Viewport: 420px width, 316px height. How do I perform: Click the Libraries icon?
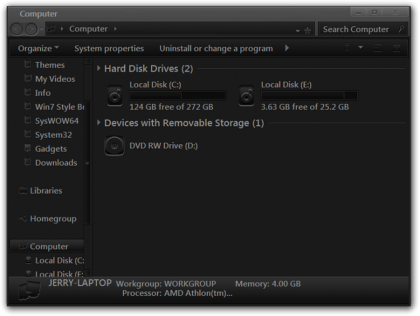tap(24, 190)
